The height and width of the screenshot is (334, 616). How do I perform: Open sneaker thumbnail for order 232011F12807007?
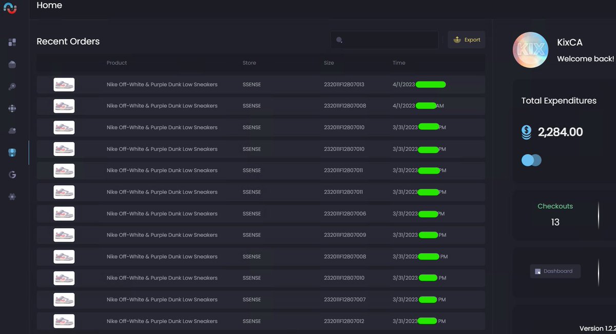click(x=64, y=300)
